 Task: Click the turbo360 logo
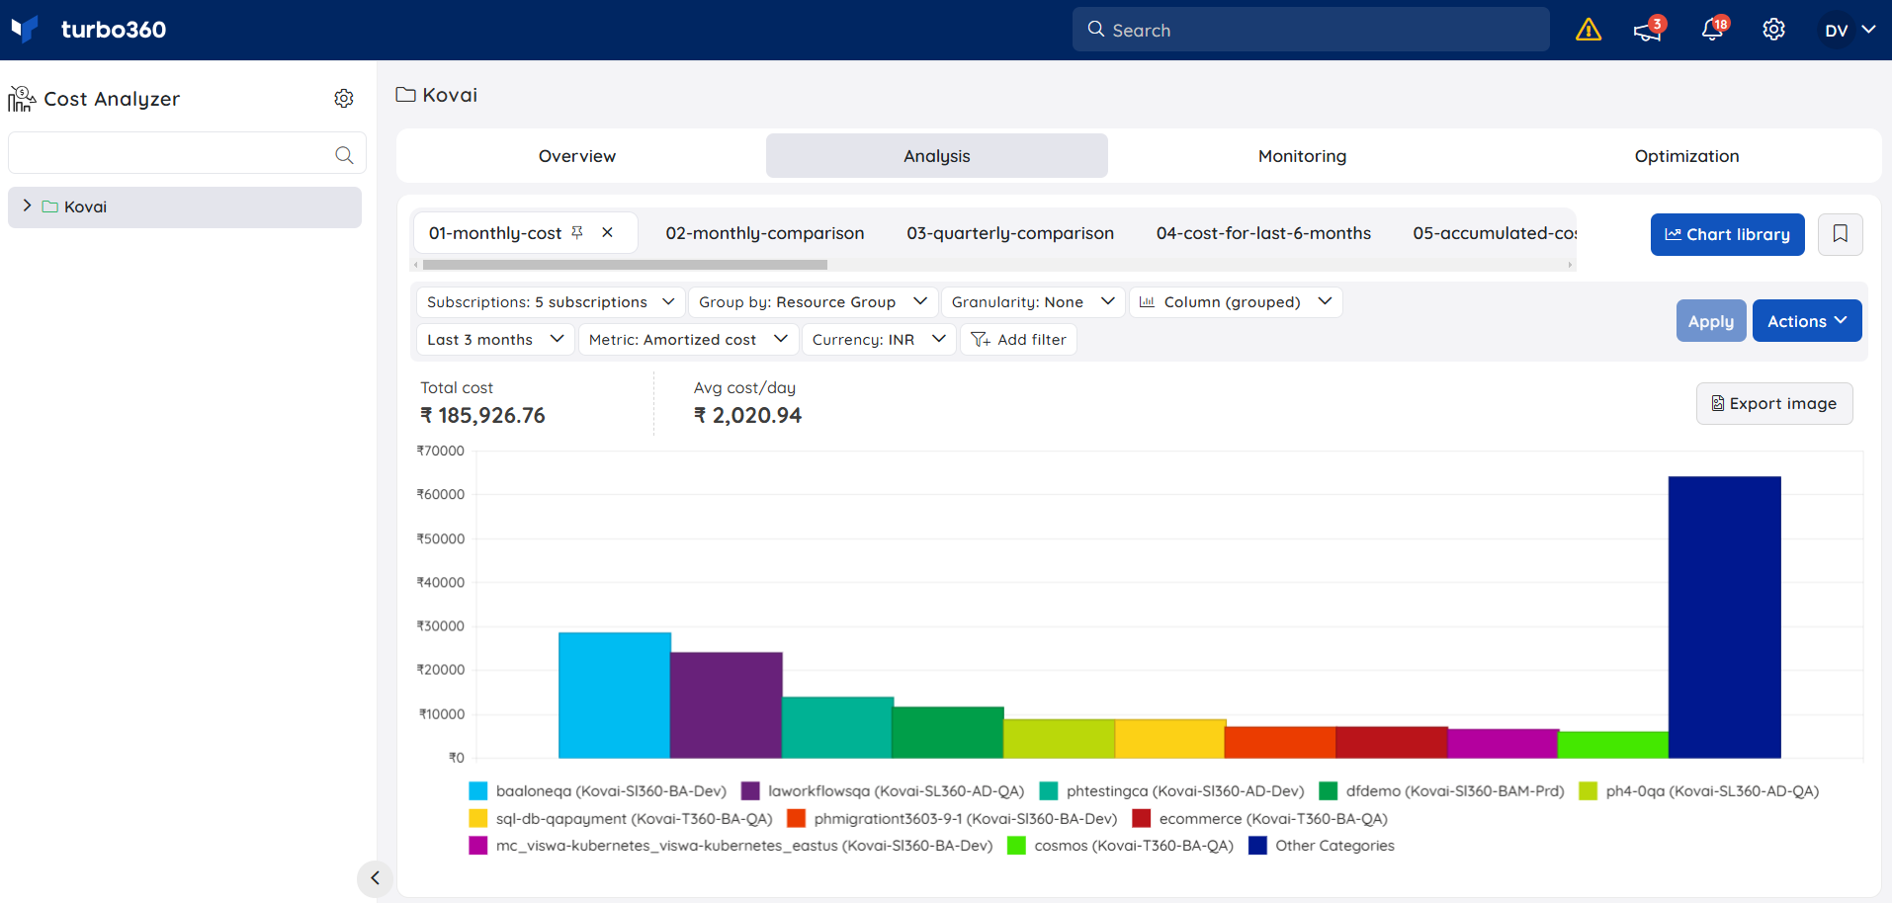coord(88,30)
